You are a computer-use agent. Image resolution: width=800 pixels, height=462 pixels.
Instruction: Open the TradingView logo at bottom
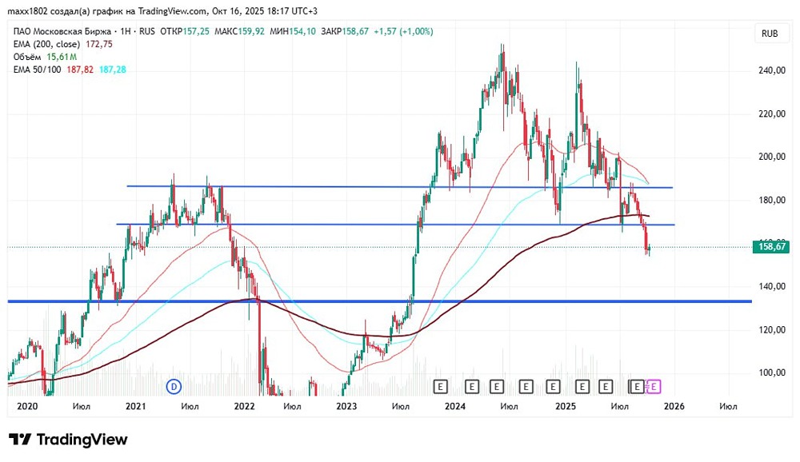point(68,439)
